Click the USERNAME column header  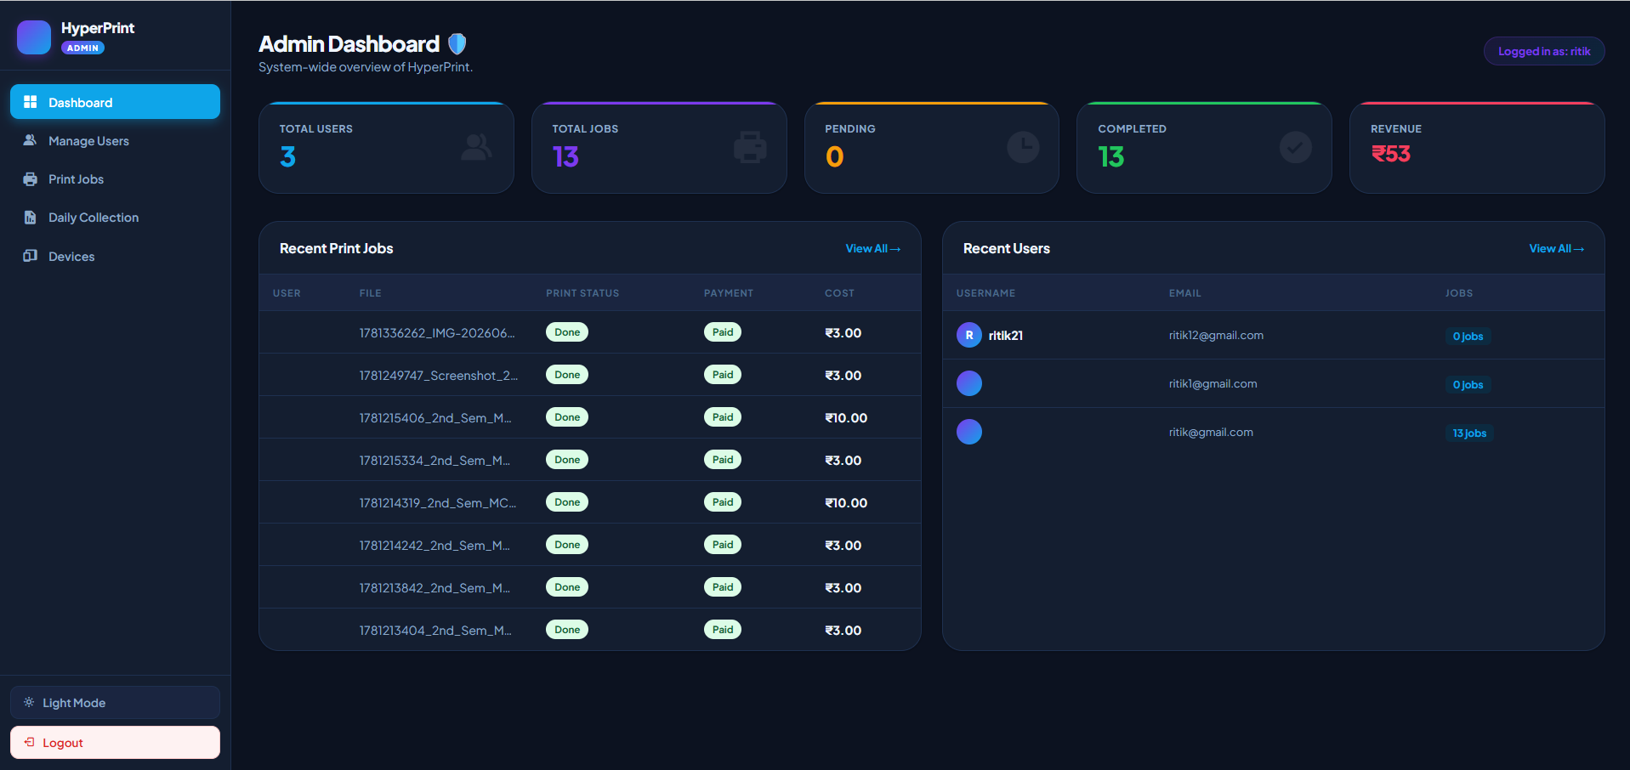pyautogui.click(x=985, y=293)
